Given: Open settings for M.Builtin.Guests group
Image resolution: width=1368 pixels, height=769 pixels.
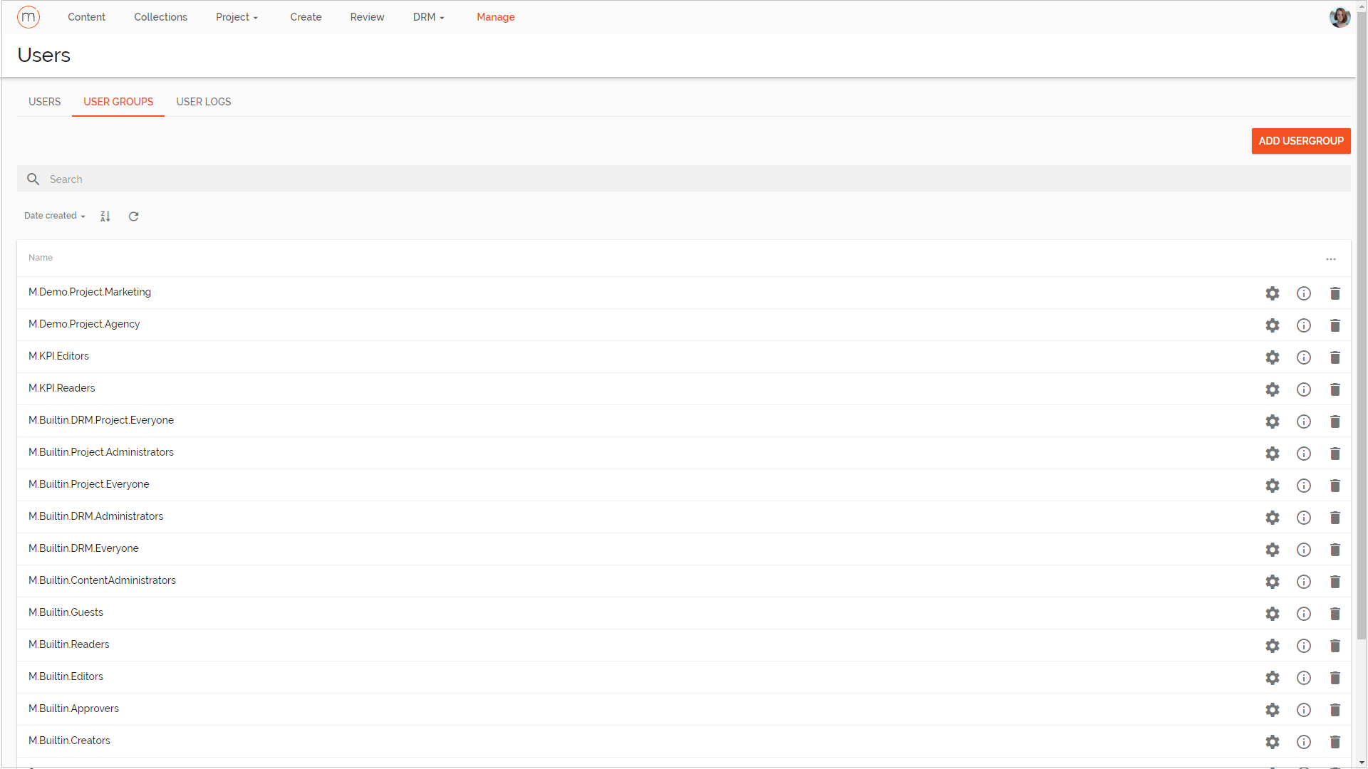Looking at the screenshot, I should (x=1273, y=614).
